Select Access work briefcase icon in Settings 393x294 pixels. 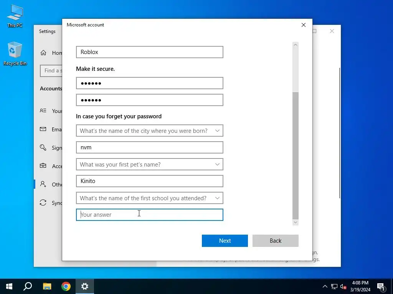click(43, 166)
